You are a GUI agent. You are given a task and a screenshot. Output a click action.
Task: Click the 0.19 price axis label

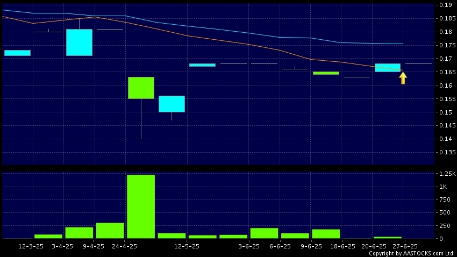point(445,5)
